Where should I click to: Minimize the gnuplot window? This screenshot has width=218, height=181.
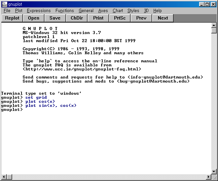pos(202,4)
